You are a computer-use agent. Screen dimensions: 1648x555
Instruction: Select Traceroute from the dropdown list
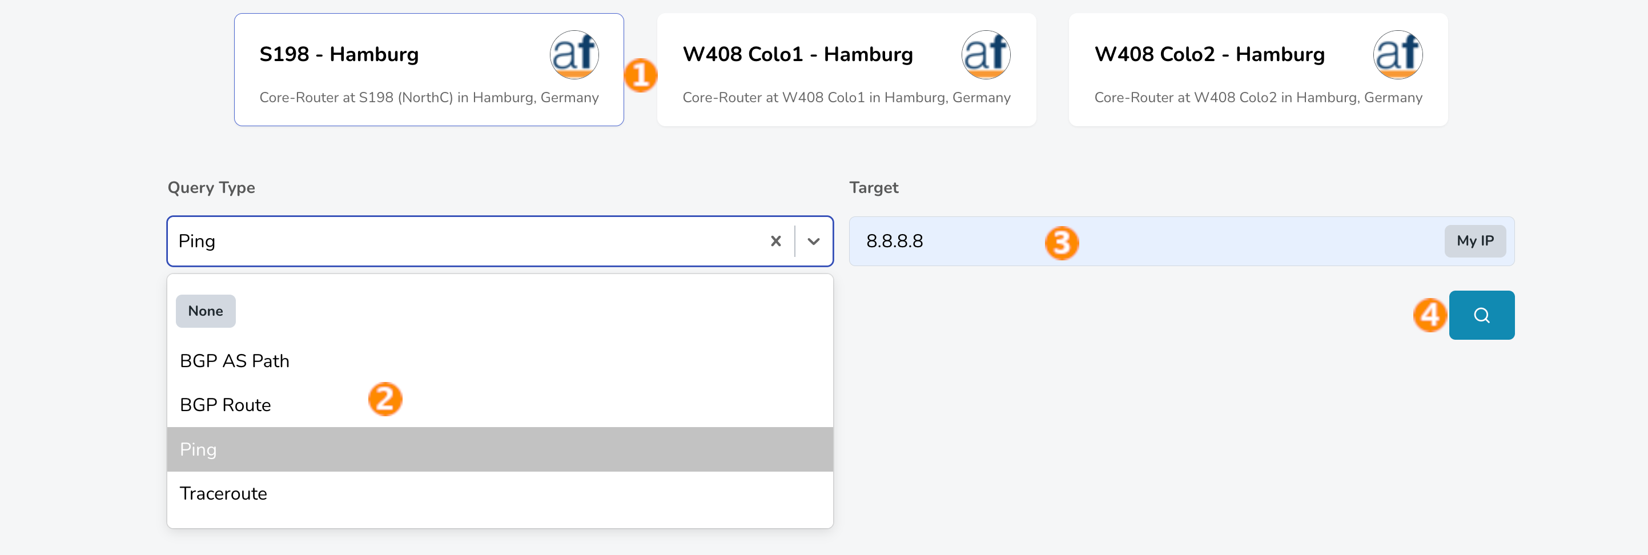pos(223,493)
